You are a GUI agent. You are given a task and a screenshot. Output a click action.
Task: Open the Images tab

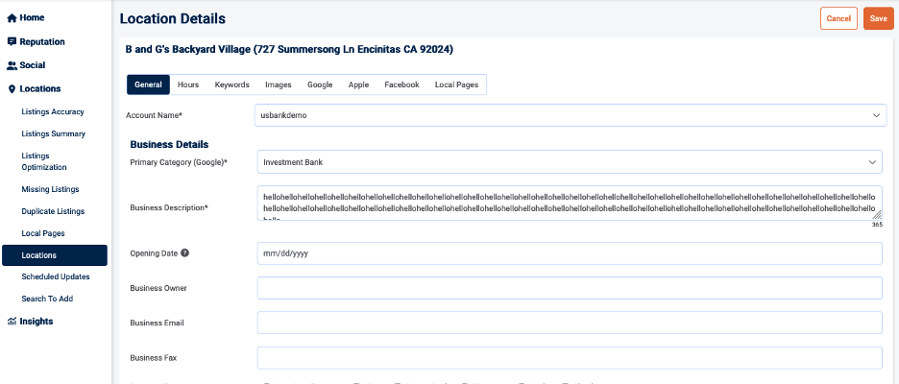[279, 84]
